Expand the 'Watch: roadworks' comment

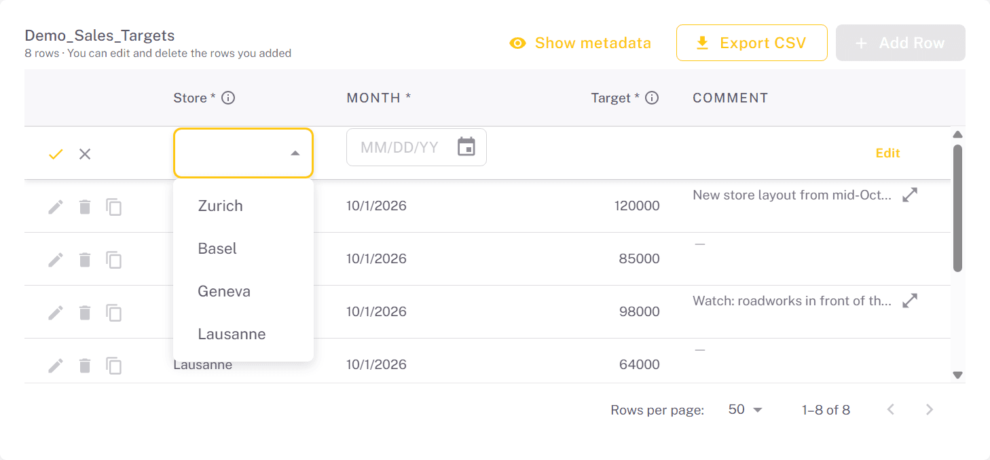(910, 301)
